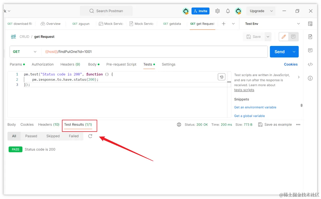
Task: Click the request URL input field
Action: pyautogui.click(x=154, y=52)
